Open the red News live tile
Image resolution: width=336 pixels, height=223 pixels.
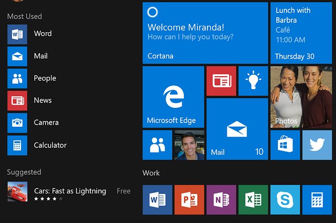[221, 81]
